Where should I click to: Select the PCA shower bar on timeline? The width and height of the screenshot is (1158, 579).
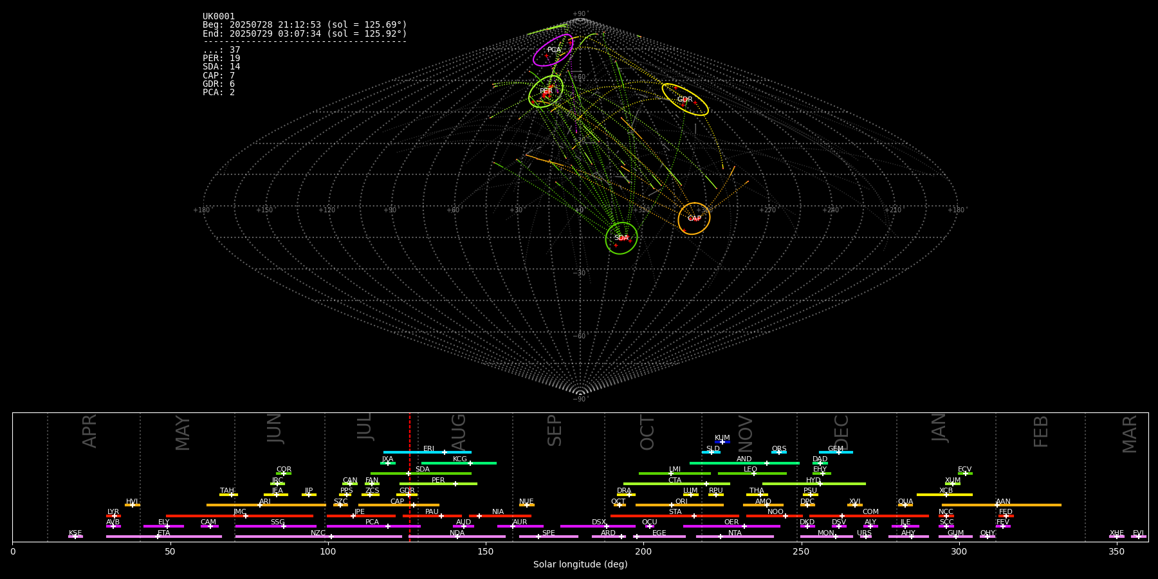[x=373, y=526]
